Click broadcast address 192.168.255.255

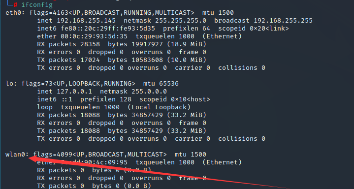pyautogui.click(x=283, y=21)
